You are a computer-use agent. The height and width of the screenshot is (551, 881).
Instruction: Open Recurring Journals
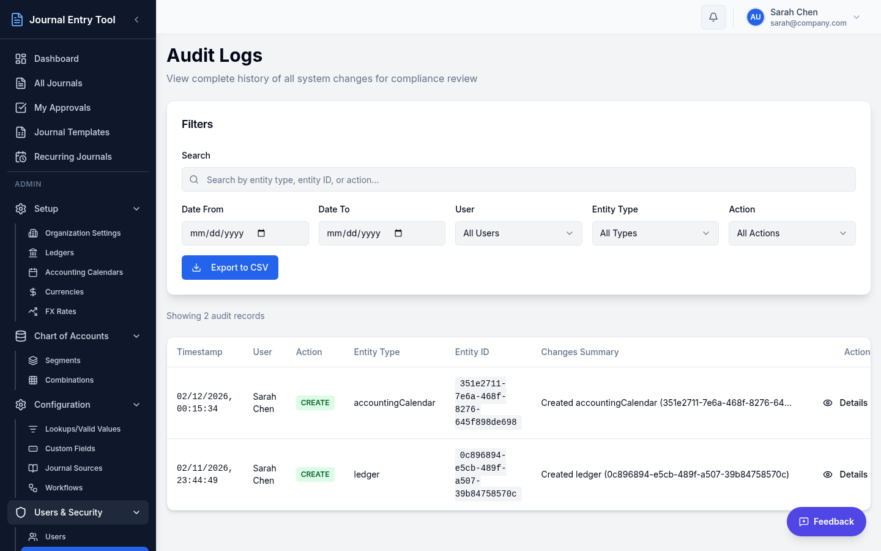tap(78, 157)
